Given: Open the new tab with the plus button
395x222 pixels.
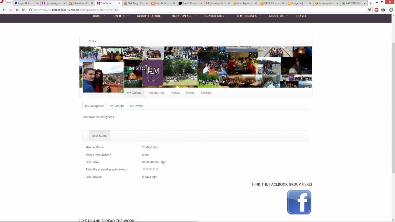Looking at the screenshot, I should [x=371, y=3].
